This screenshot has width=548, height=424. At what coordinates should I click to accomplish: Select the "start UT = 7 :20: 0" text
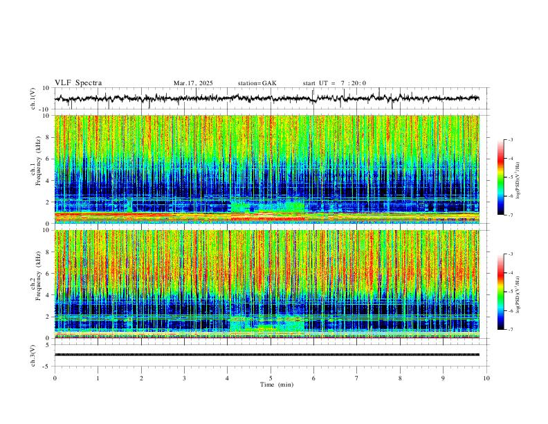[x=334, y=83]
